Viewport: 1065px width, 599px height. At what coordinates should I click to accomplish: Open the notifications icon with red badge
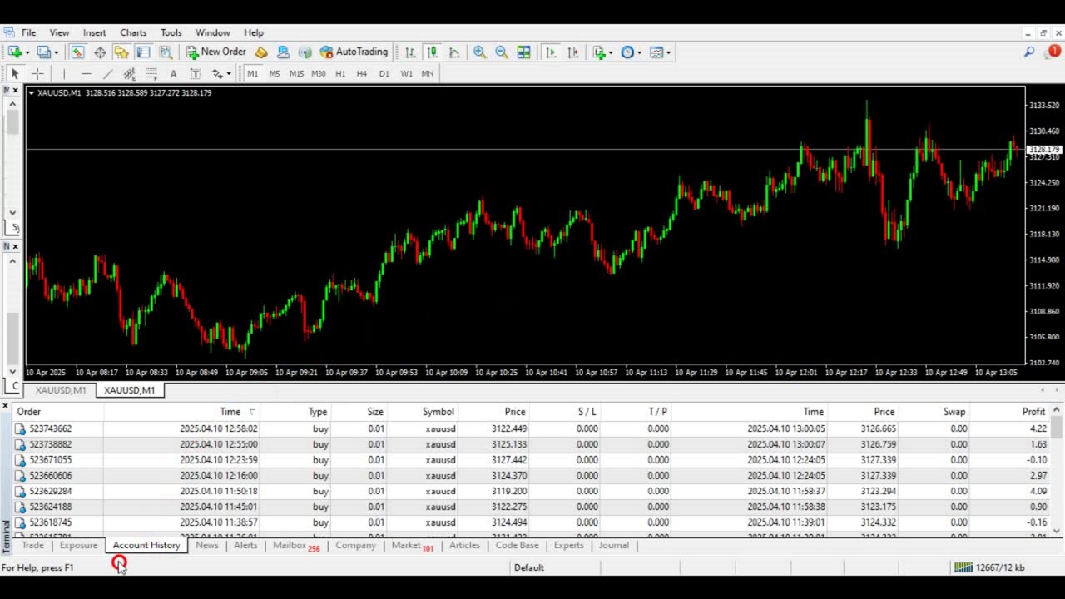pyautogui.click(x=1053, y=52)
